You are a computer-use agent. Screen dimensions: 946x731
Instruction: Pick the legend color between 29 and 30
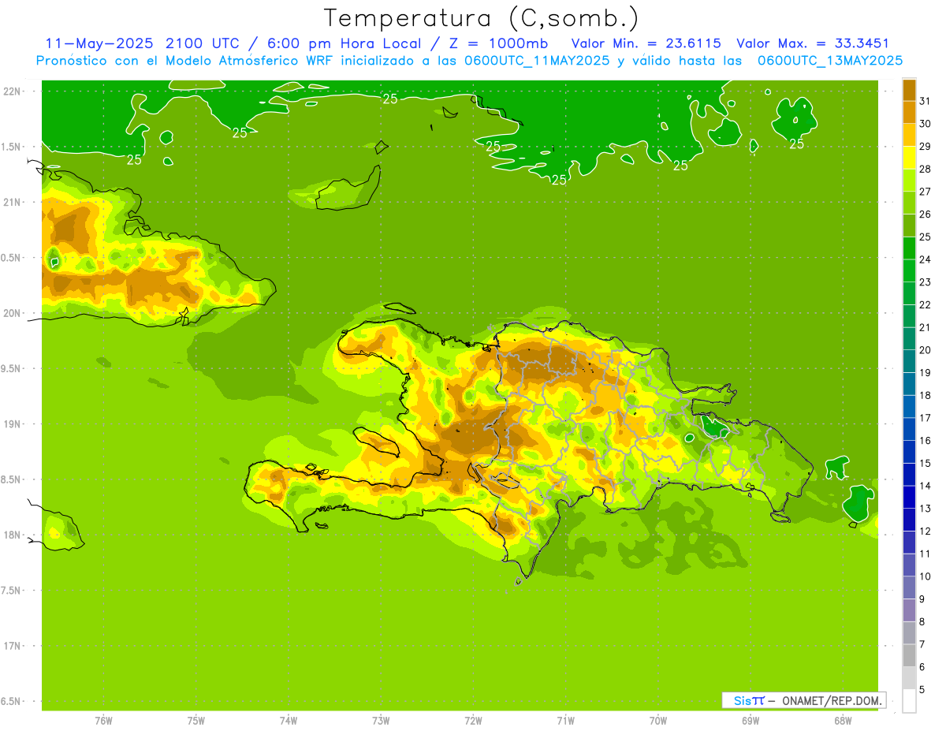909,136
